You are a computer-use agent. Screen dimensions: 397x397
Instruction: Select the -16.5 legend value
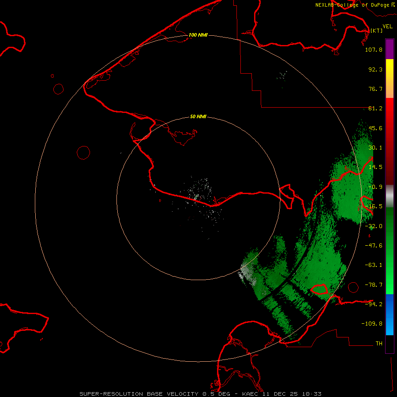[374, 206]
